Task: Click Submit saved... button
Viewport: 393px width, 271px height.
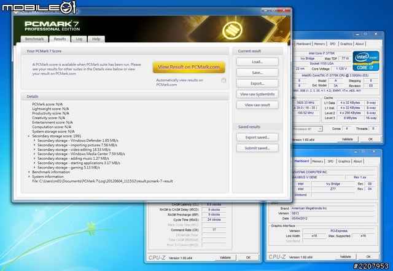Action: click(x=257, y=148)
